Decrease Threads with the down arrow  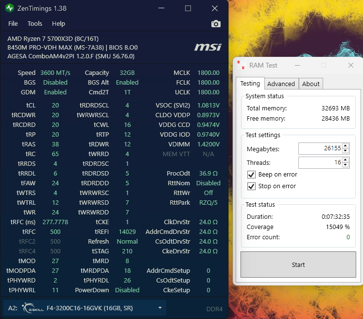point(345,165)
